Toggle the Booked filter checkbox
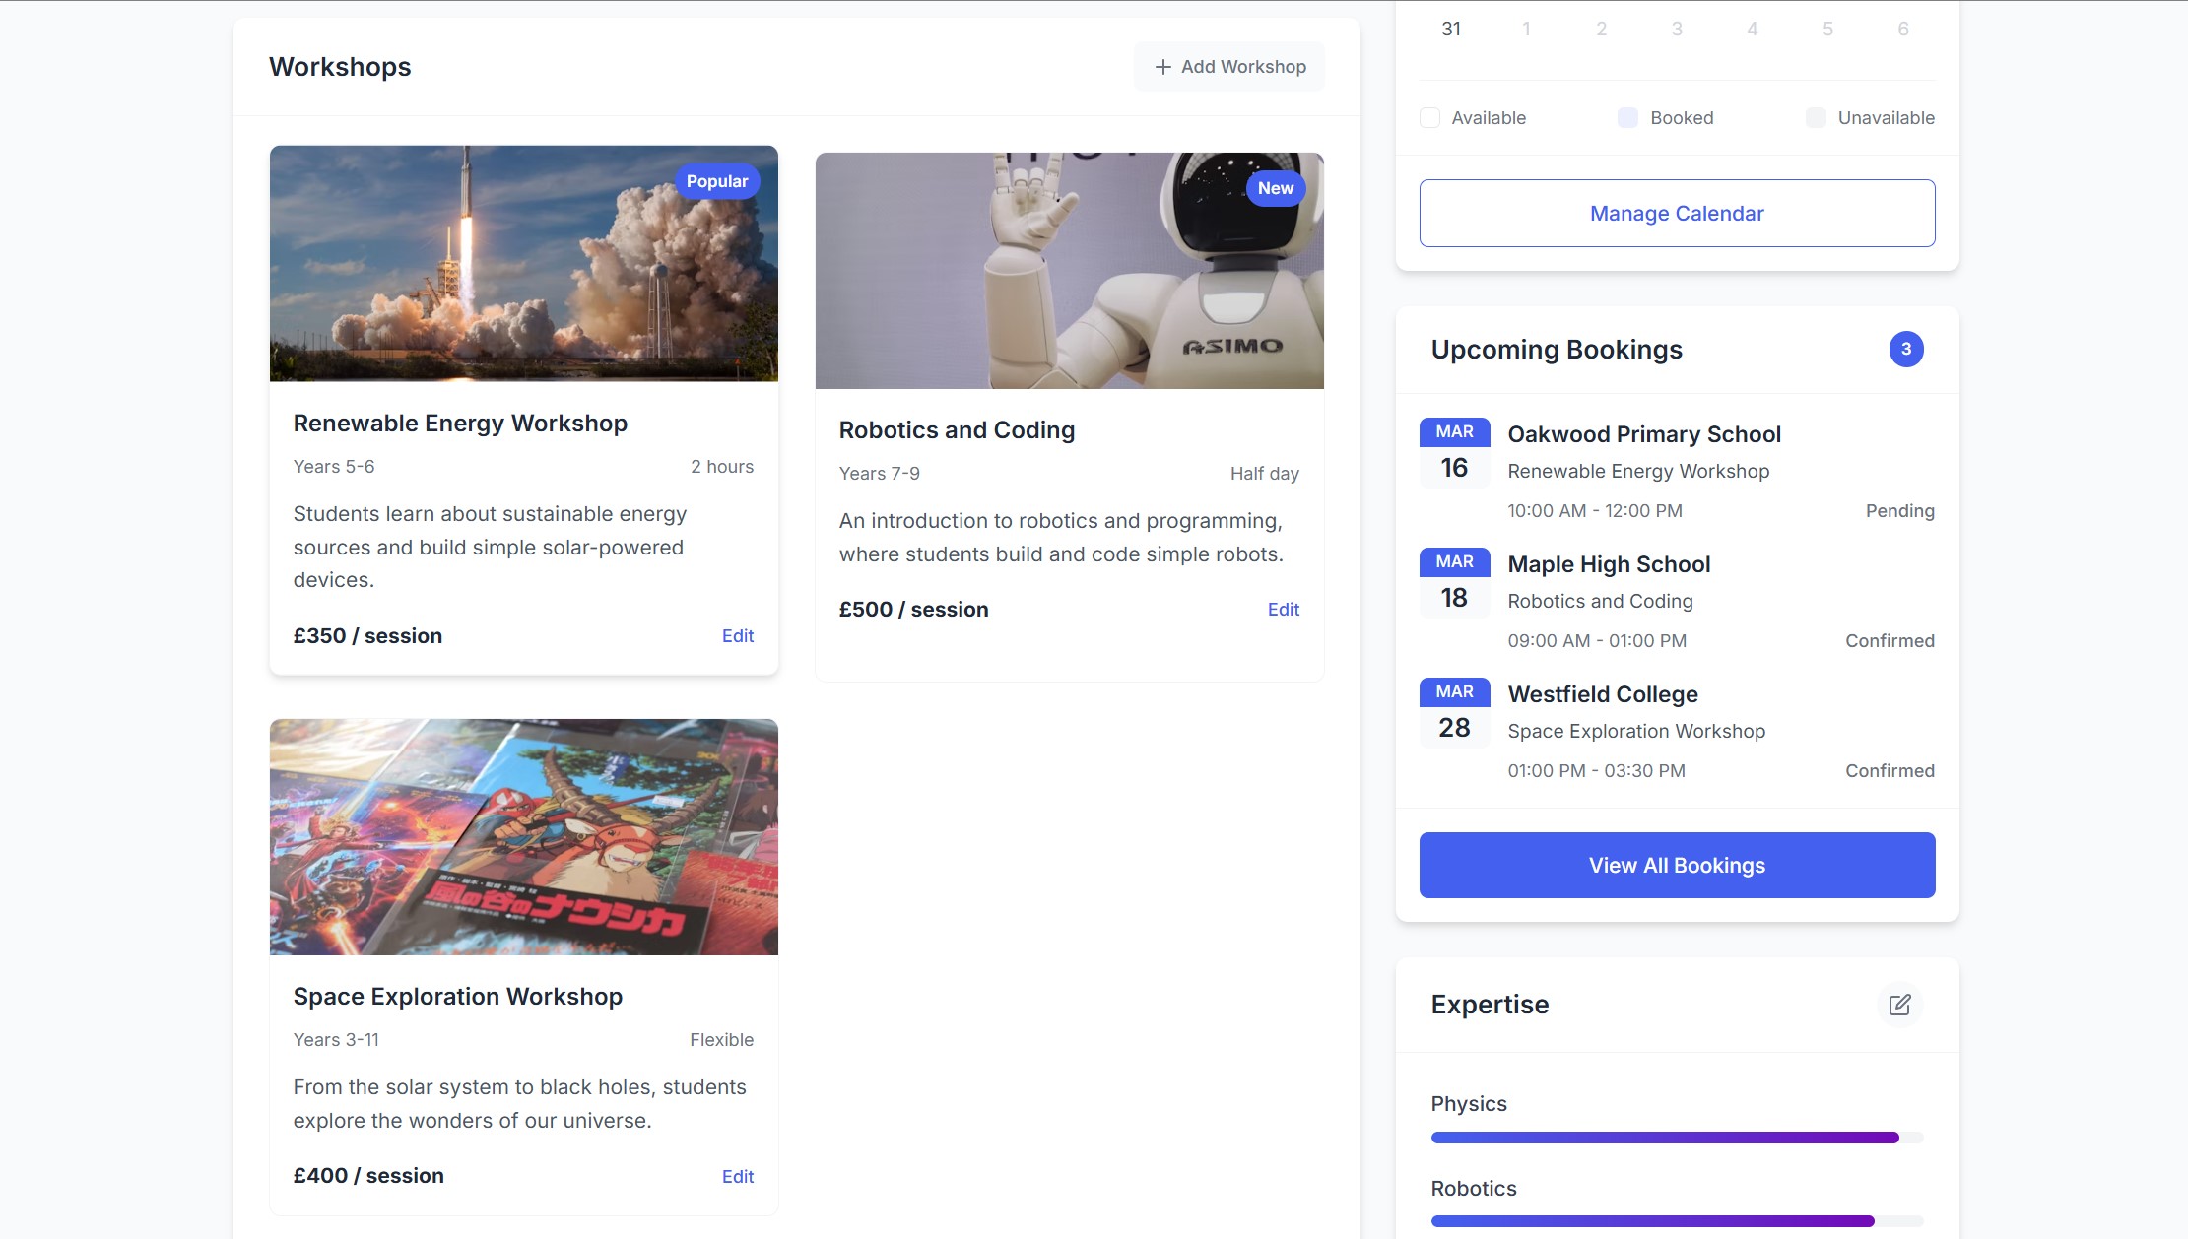The image size is (2188, 1239). (x=1626, y=117)
